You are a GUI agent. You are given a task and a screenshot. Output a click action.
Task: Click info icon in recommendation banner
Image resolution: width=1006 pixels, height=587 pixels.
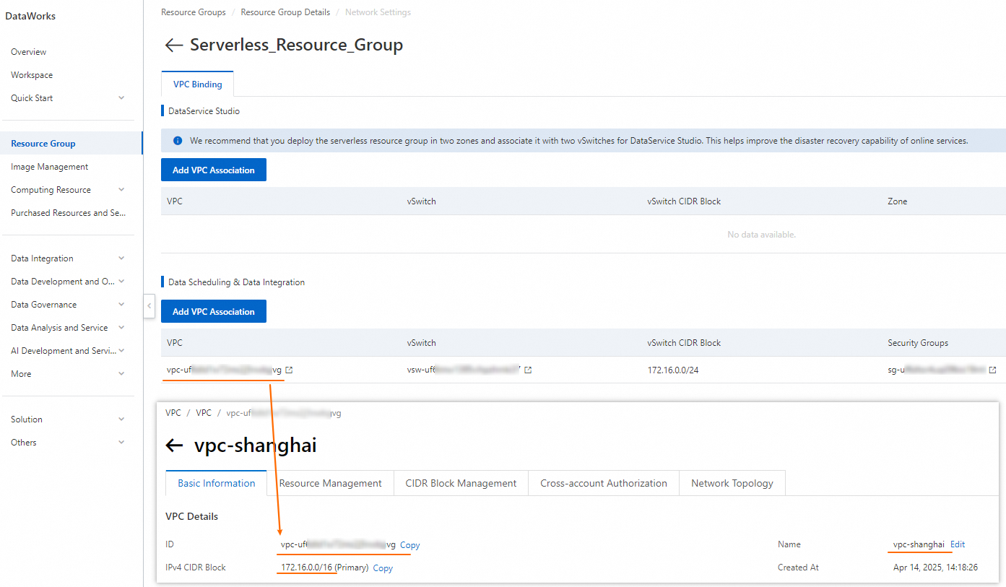pos(178,141)
